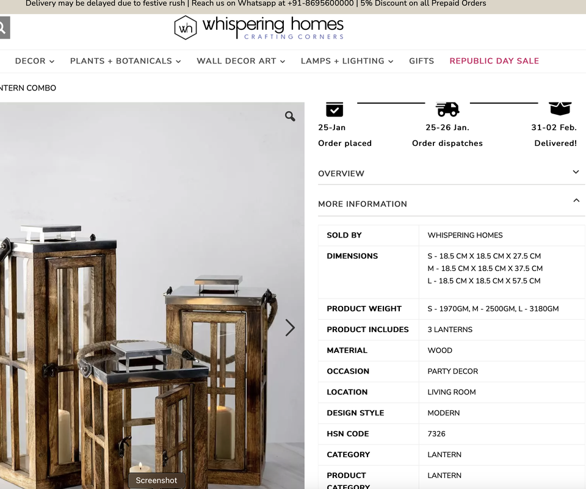Go to next product image arrow
586x489 pixels.
click(x=290, y=328)
